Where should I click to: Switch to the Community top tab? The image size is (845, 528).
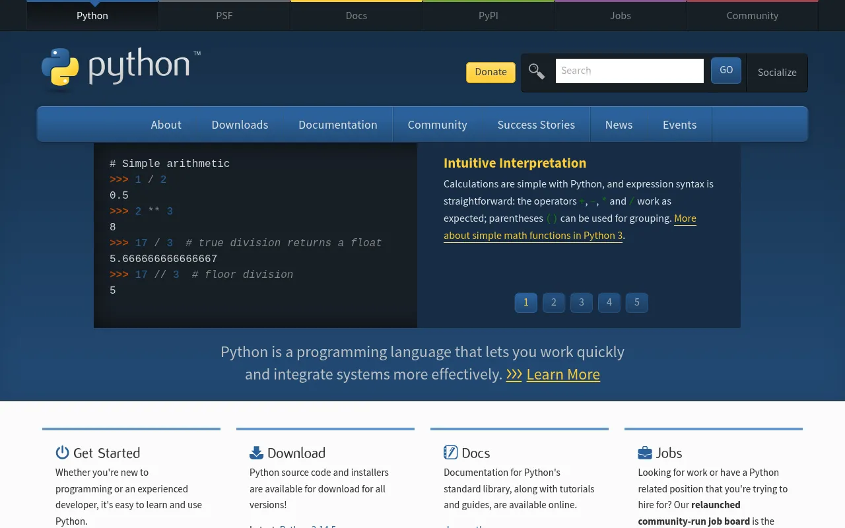coord(753,16)
